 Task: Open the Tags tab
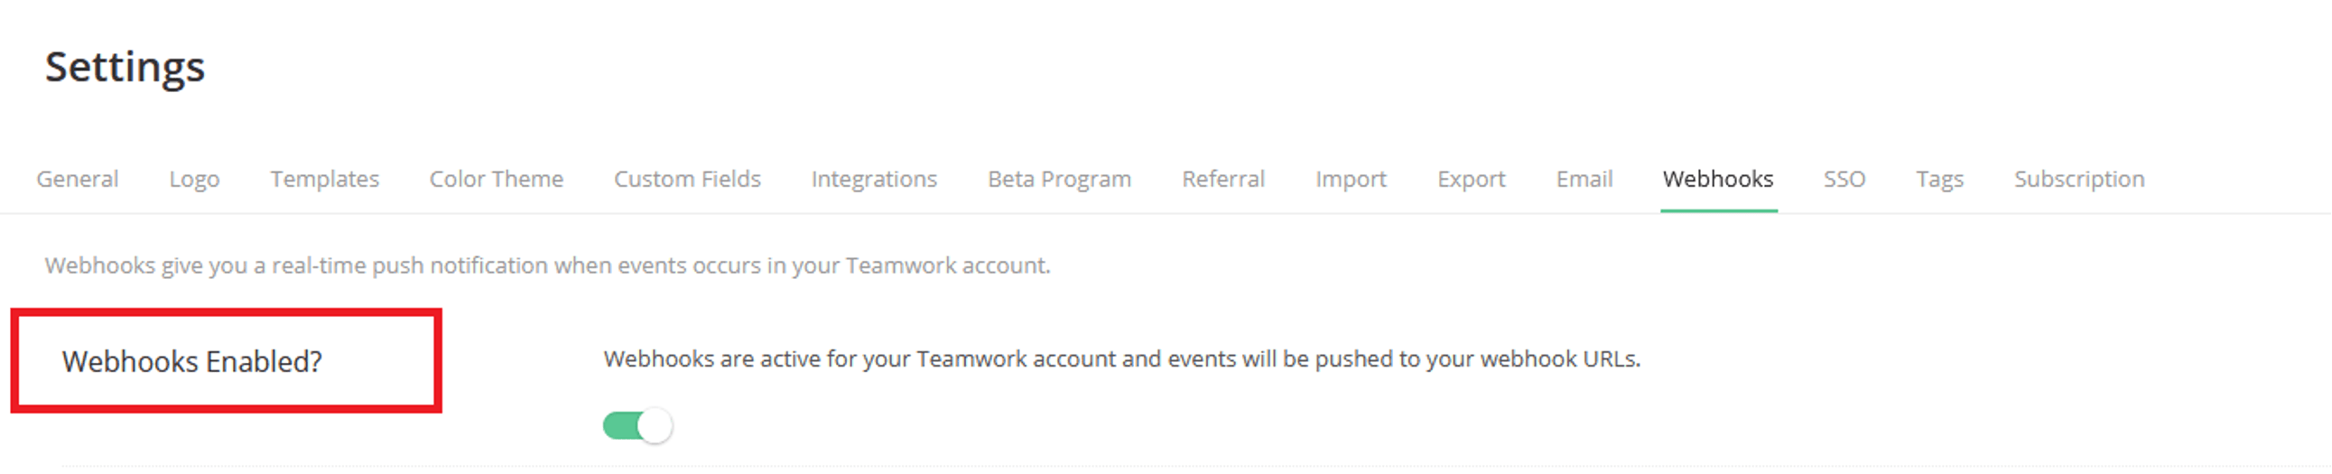point(1939,179)
